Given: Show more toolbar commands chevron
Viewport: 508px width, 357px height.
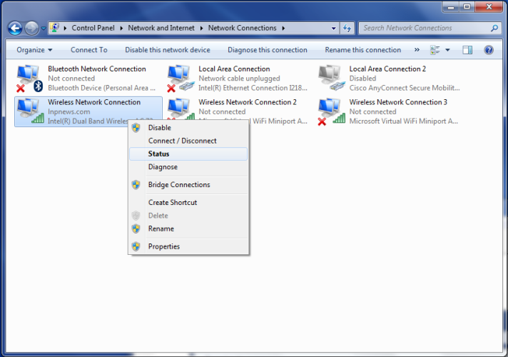Looking at the screenshot, I should (x=417, y=50).
